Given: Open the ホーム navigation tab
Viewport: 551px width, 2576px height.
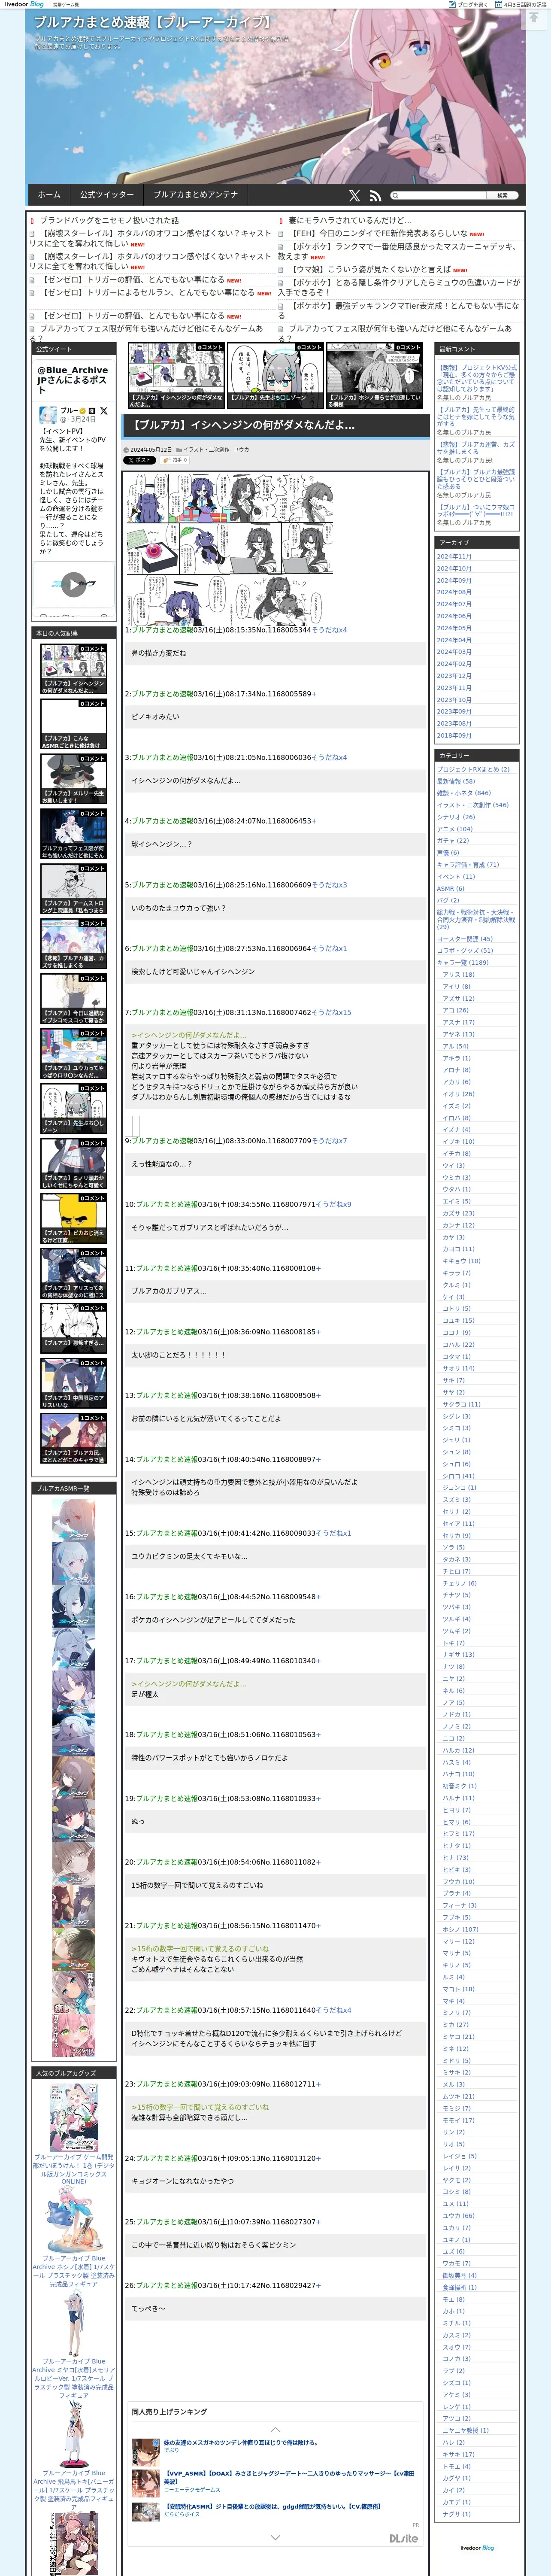Looking at the screenshot, I should click(x=49, y=195).
